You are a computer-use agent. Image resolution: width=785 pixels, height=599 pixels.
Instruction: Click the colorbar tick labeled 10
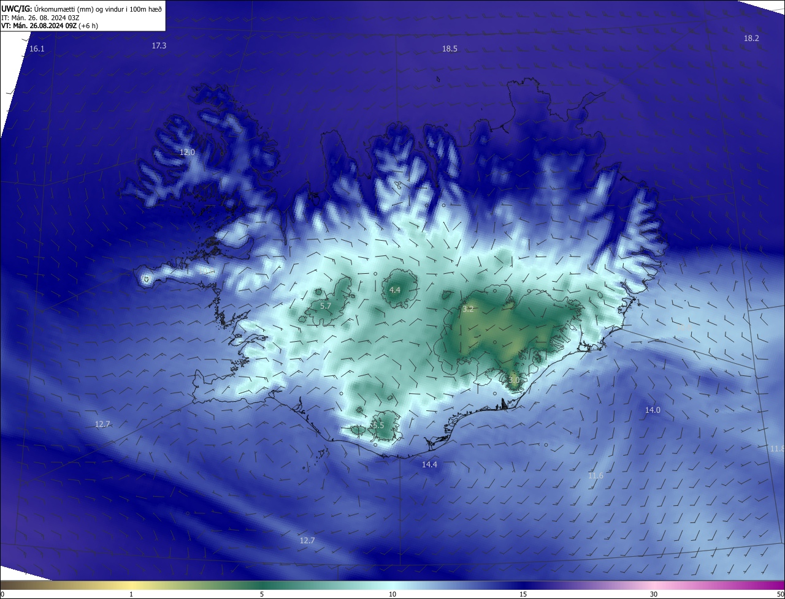click(x=392, y=594)
